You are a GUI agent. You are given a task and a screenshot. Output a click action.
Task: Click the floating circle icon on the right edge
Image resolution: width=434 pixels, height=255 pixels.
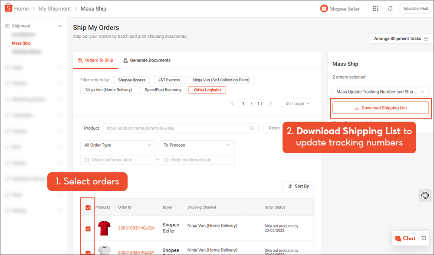pos(425,195)
